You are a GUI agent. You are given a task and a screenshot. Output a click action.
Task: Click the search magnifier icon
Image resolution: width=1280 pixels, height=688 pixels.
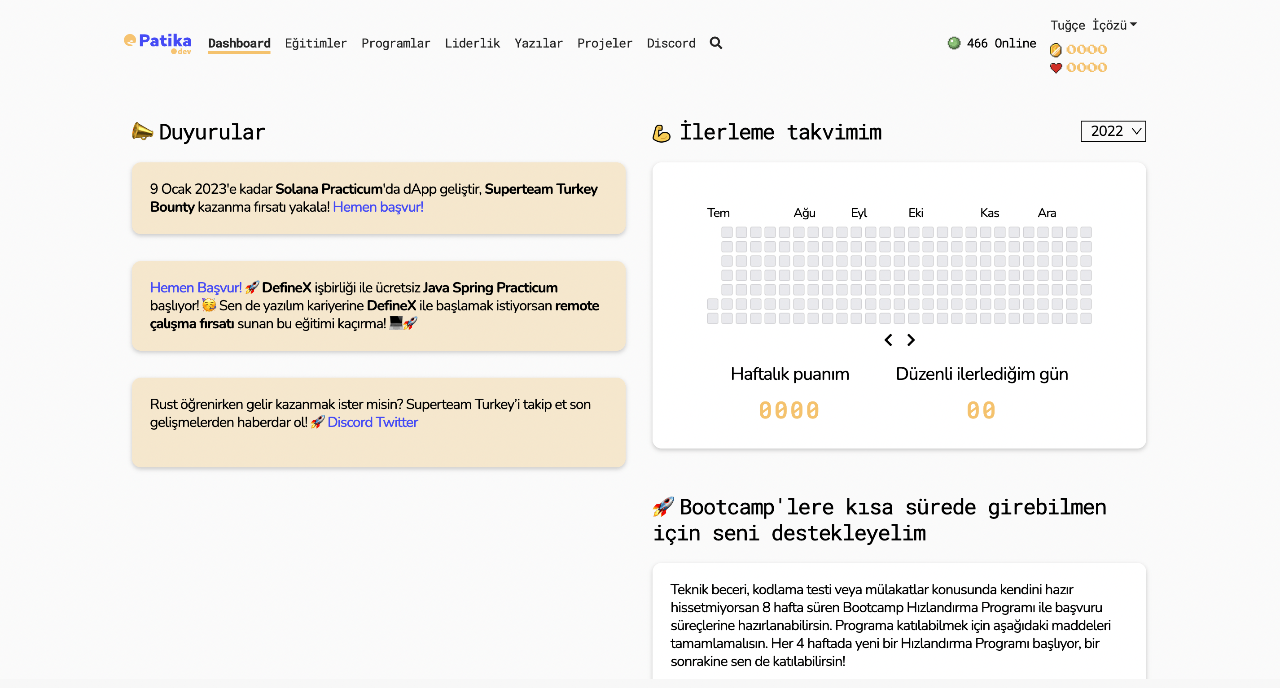pos(715,43)
